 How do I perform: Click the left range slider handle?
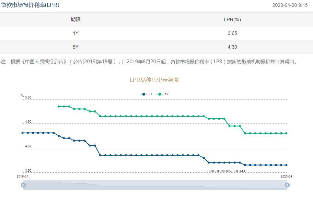(23, 185)
